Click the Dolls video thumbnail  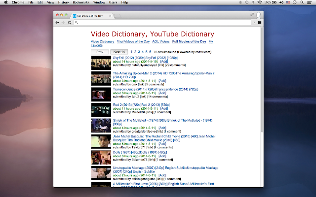pyautogui.click(x=101, y=158)
